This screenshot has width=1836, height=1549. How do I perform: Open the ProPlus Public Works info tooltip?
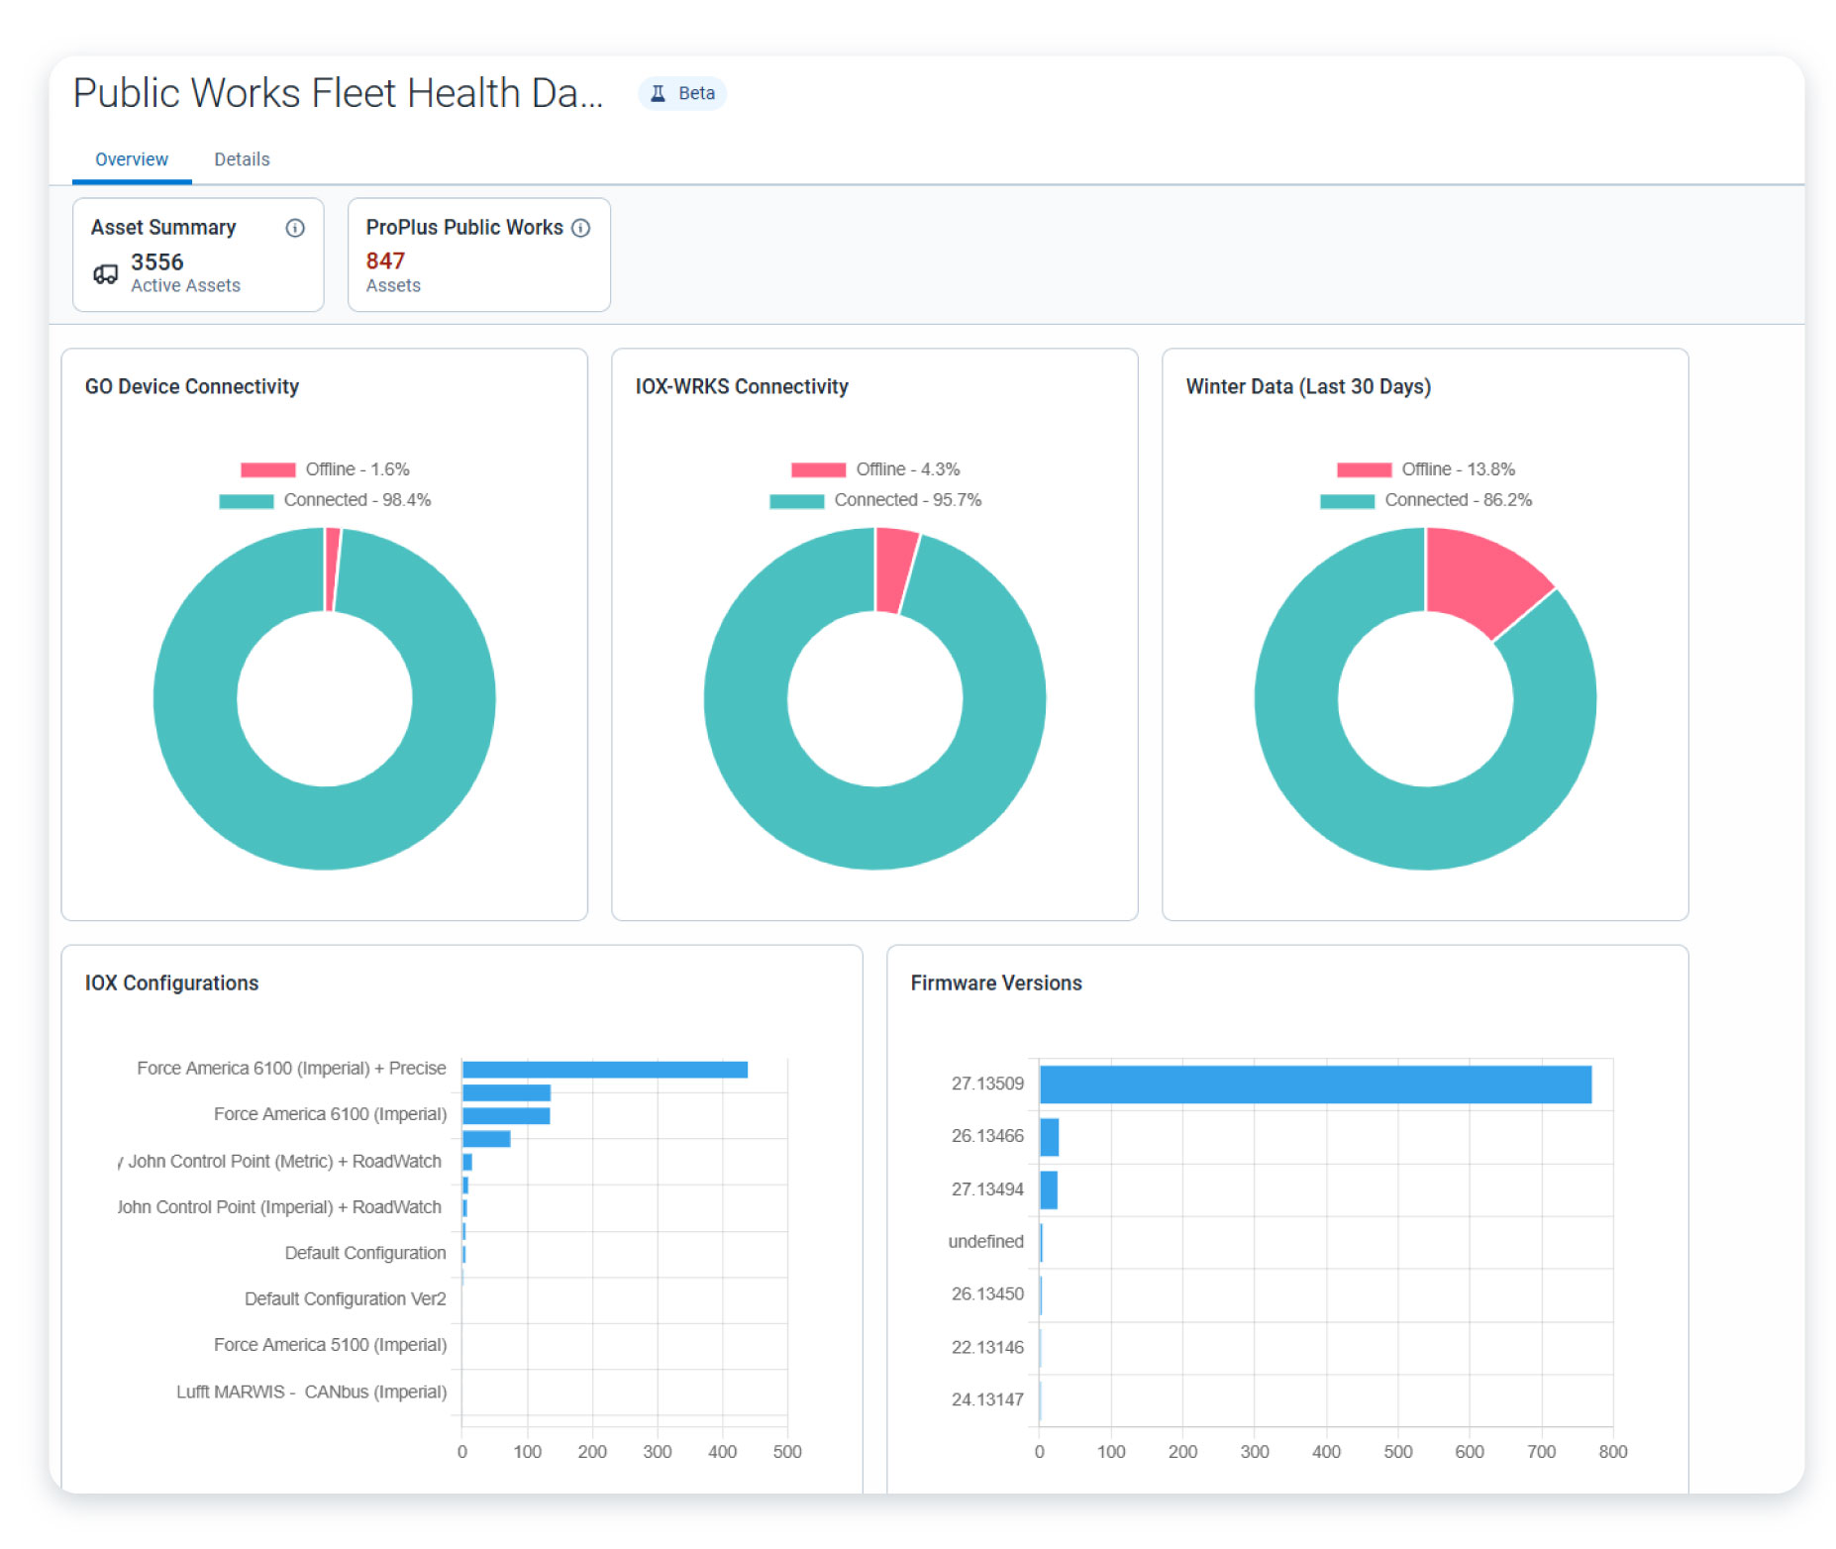click(582, 228)
